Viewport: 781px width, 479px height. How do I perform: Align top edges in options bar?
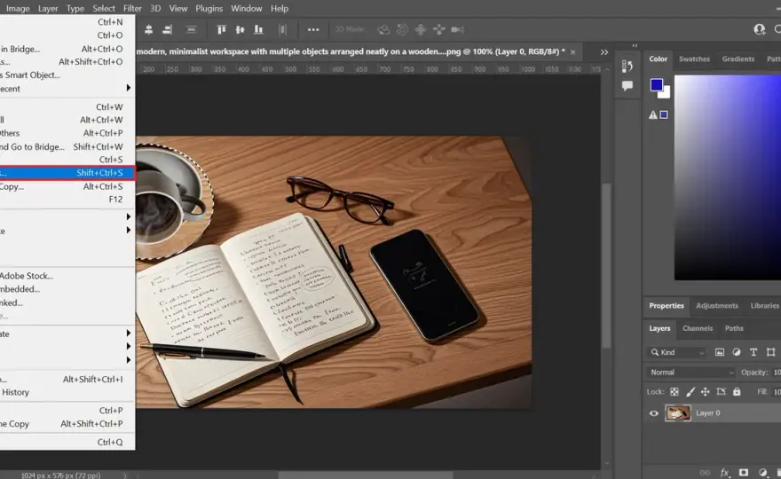click(221, 30)
